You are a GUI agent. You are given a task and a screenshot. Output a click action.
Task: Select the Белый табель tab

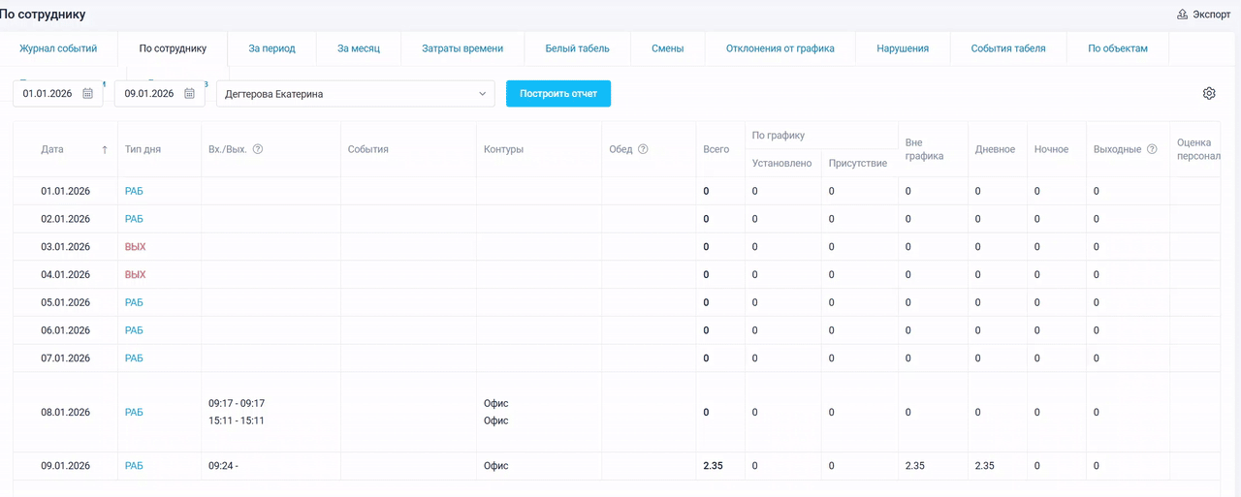(x=577, y=48)
